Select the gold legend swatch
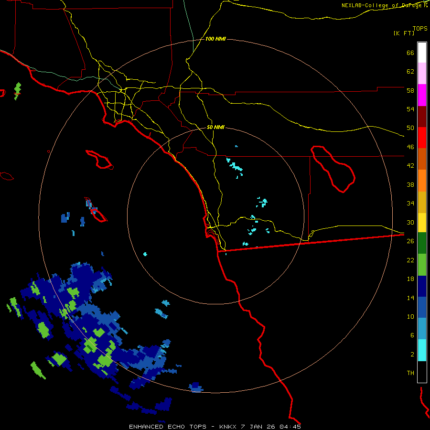Viewport: 430px width, 430px height. tap(422, 202)
